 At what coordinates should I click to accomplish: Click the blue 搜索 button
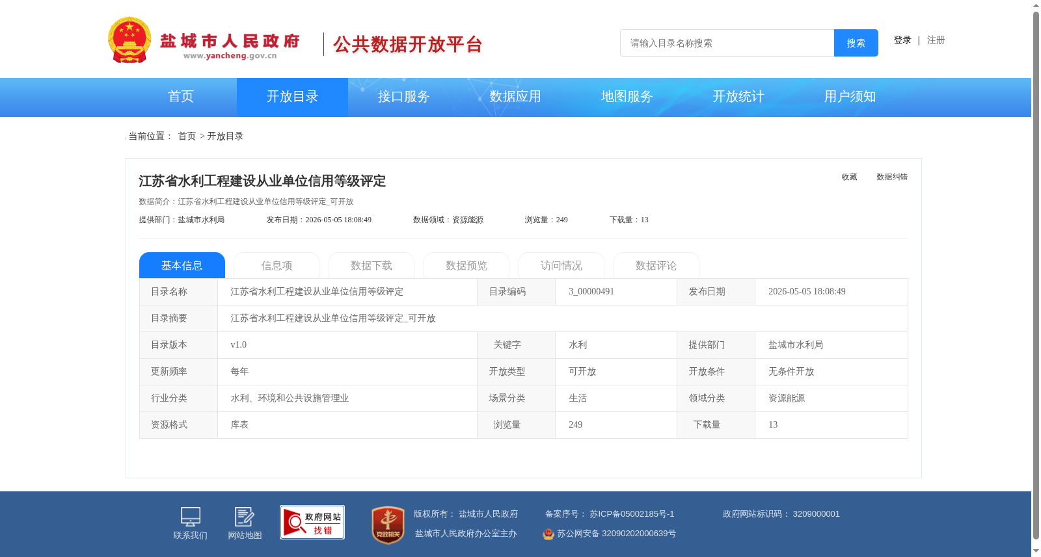[856, 43]
